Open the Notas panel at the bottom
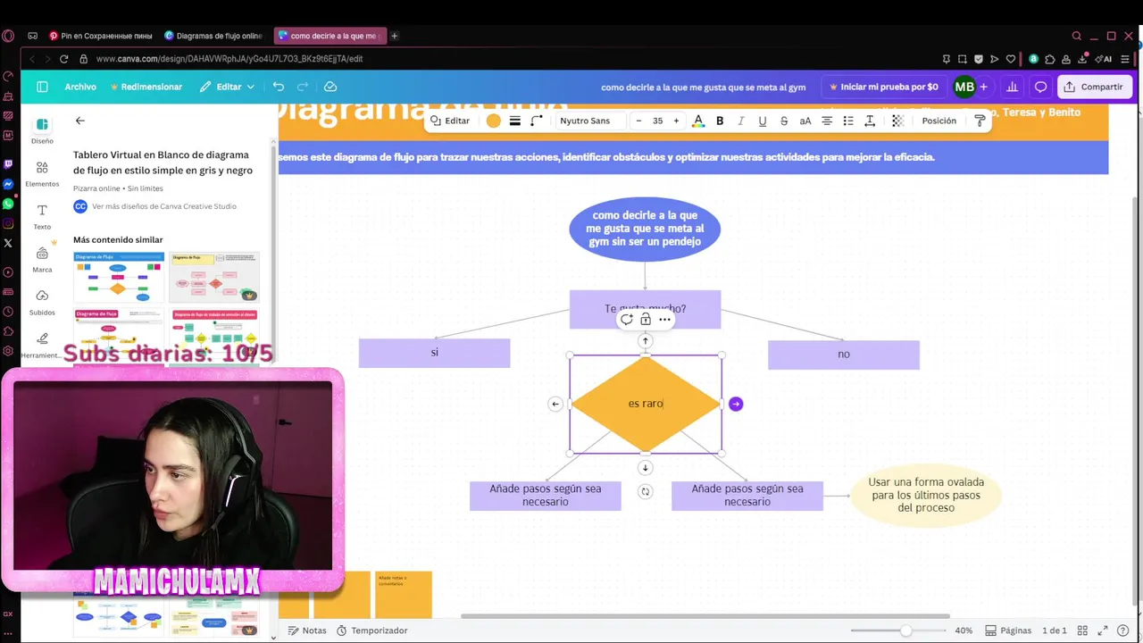This screenshot has width=1143, height=643. pos(307,630)
